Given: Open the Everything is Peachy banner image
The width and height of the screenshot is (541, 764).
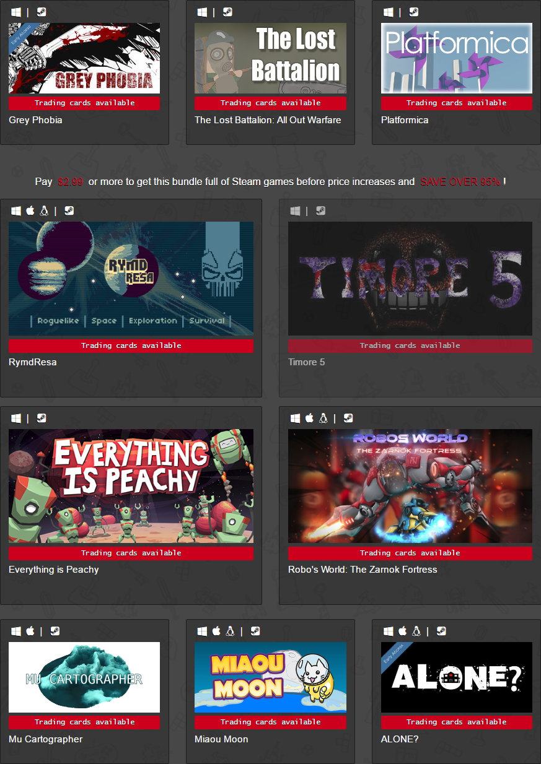Looking at the screenshot, I should pos(131,486).
